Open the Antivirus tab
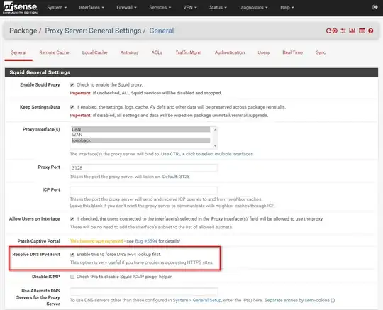 [129, 52]
